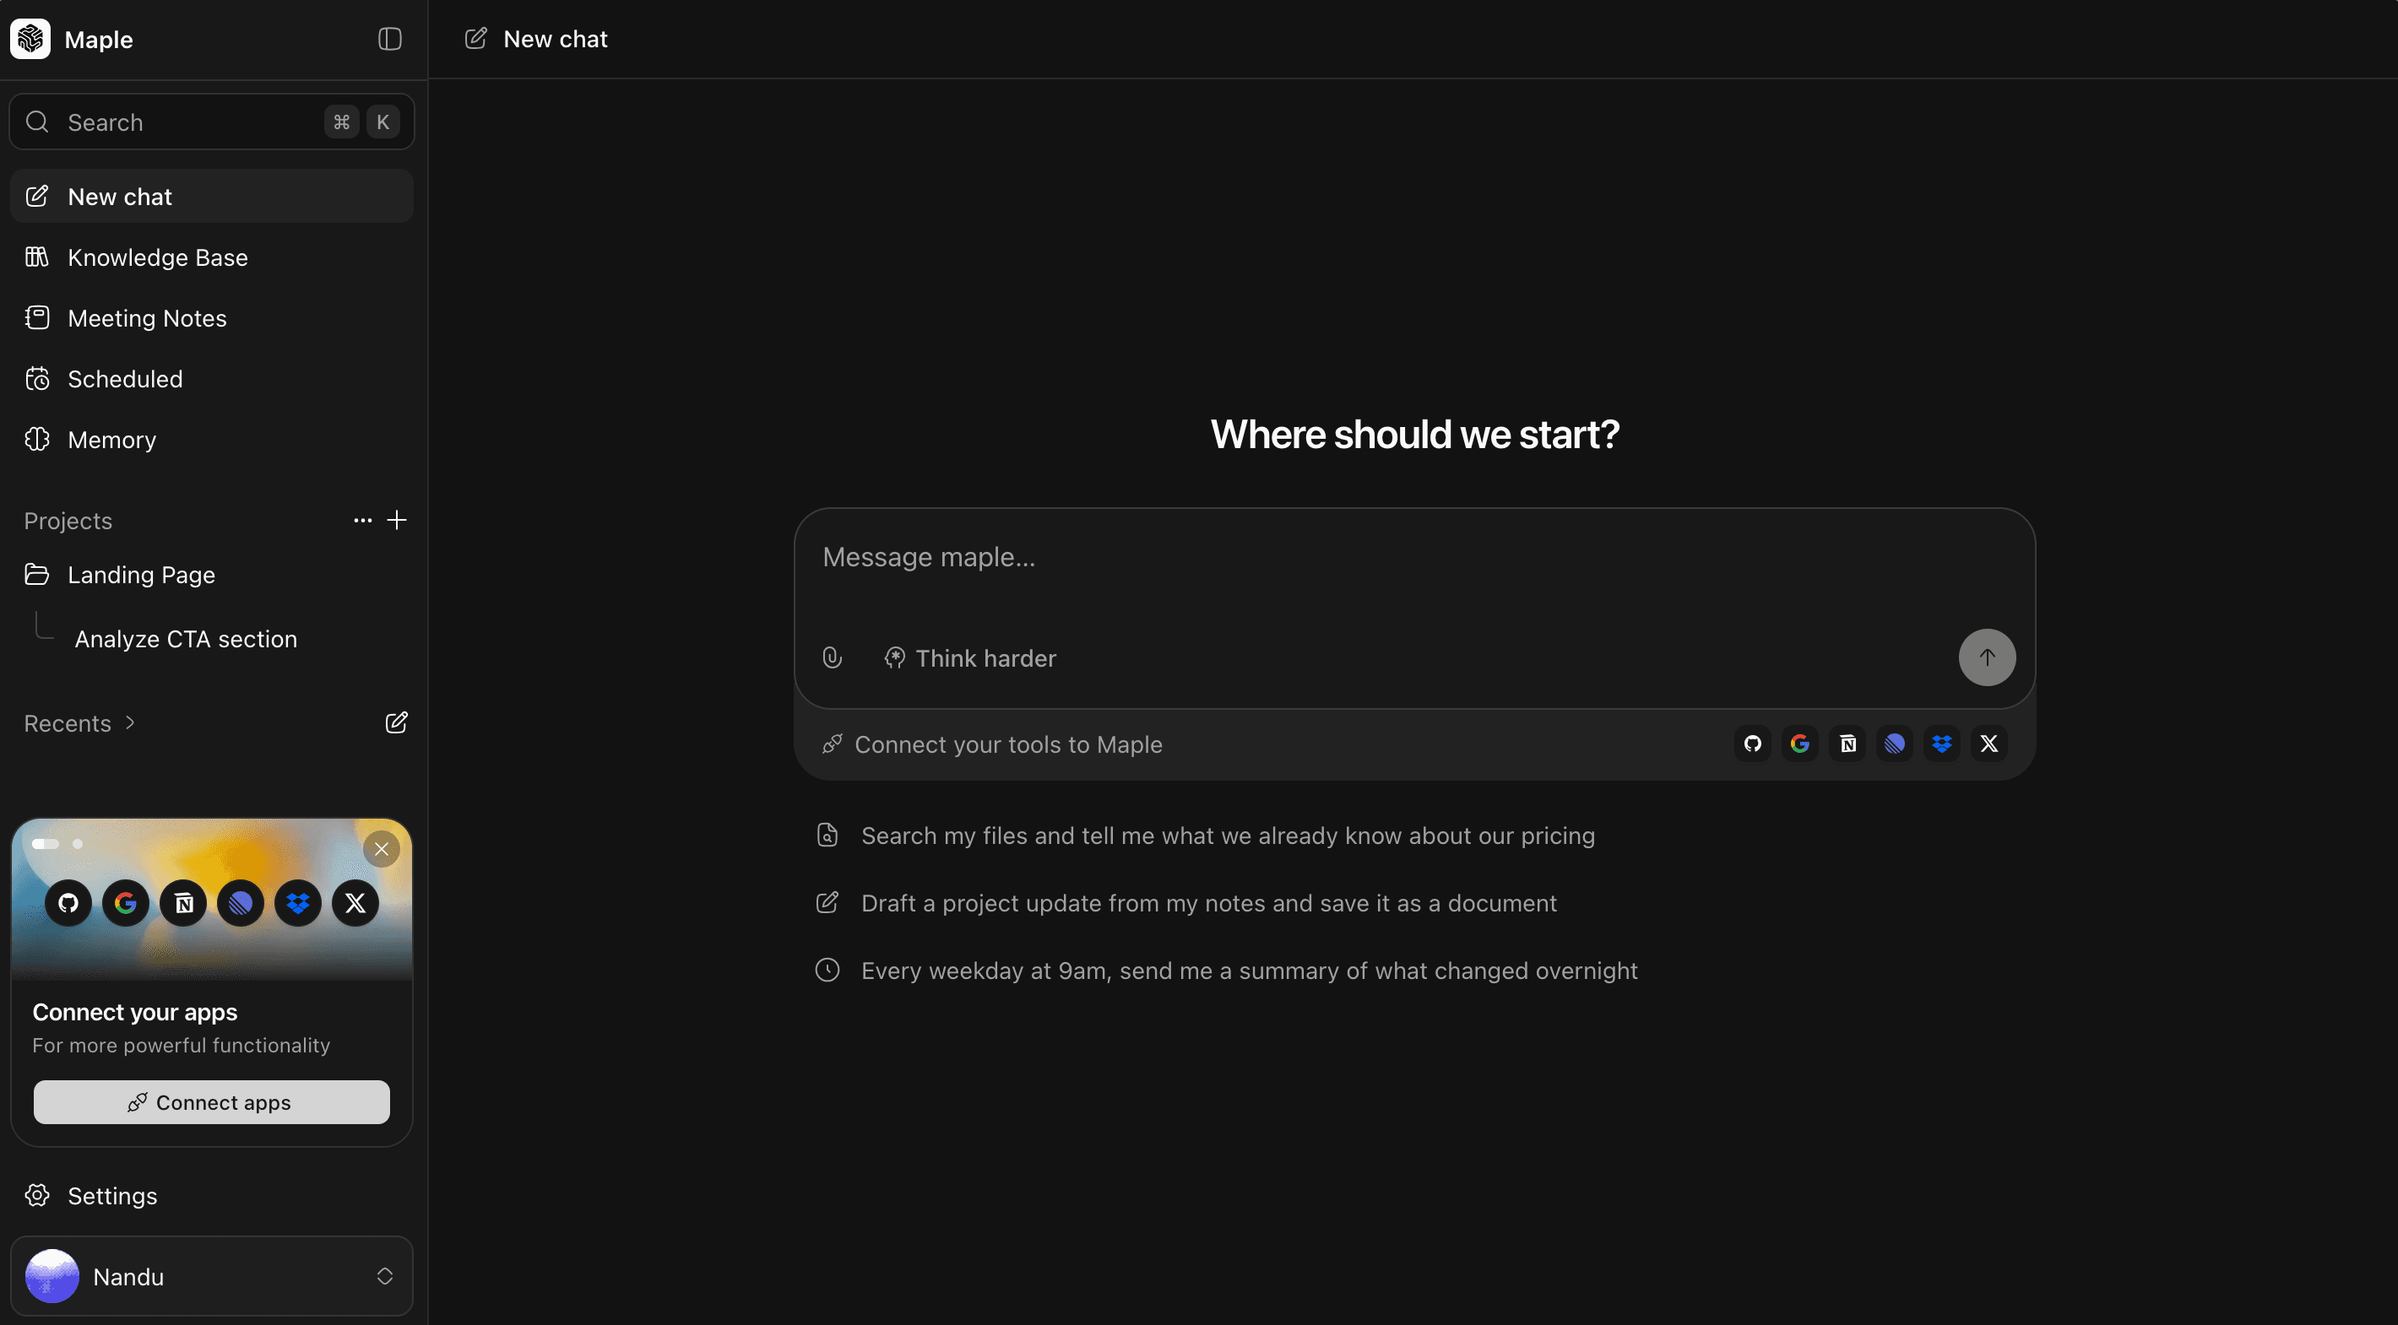
Task: Open the Analyze CTA section chat
Action: click(186, 639)
